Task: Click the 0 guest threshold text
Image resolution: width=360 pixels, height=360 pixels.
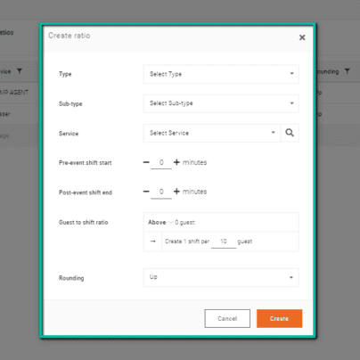Action: [185, 223]
